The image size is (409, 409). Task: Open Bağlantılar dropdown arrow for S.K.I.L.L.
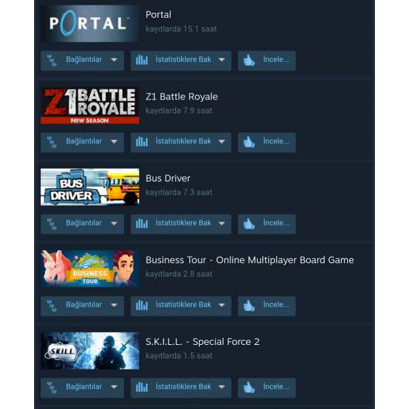click(114, 387)
